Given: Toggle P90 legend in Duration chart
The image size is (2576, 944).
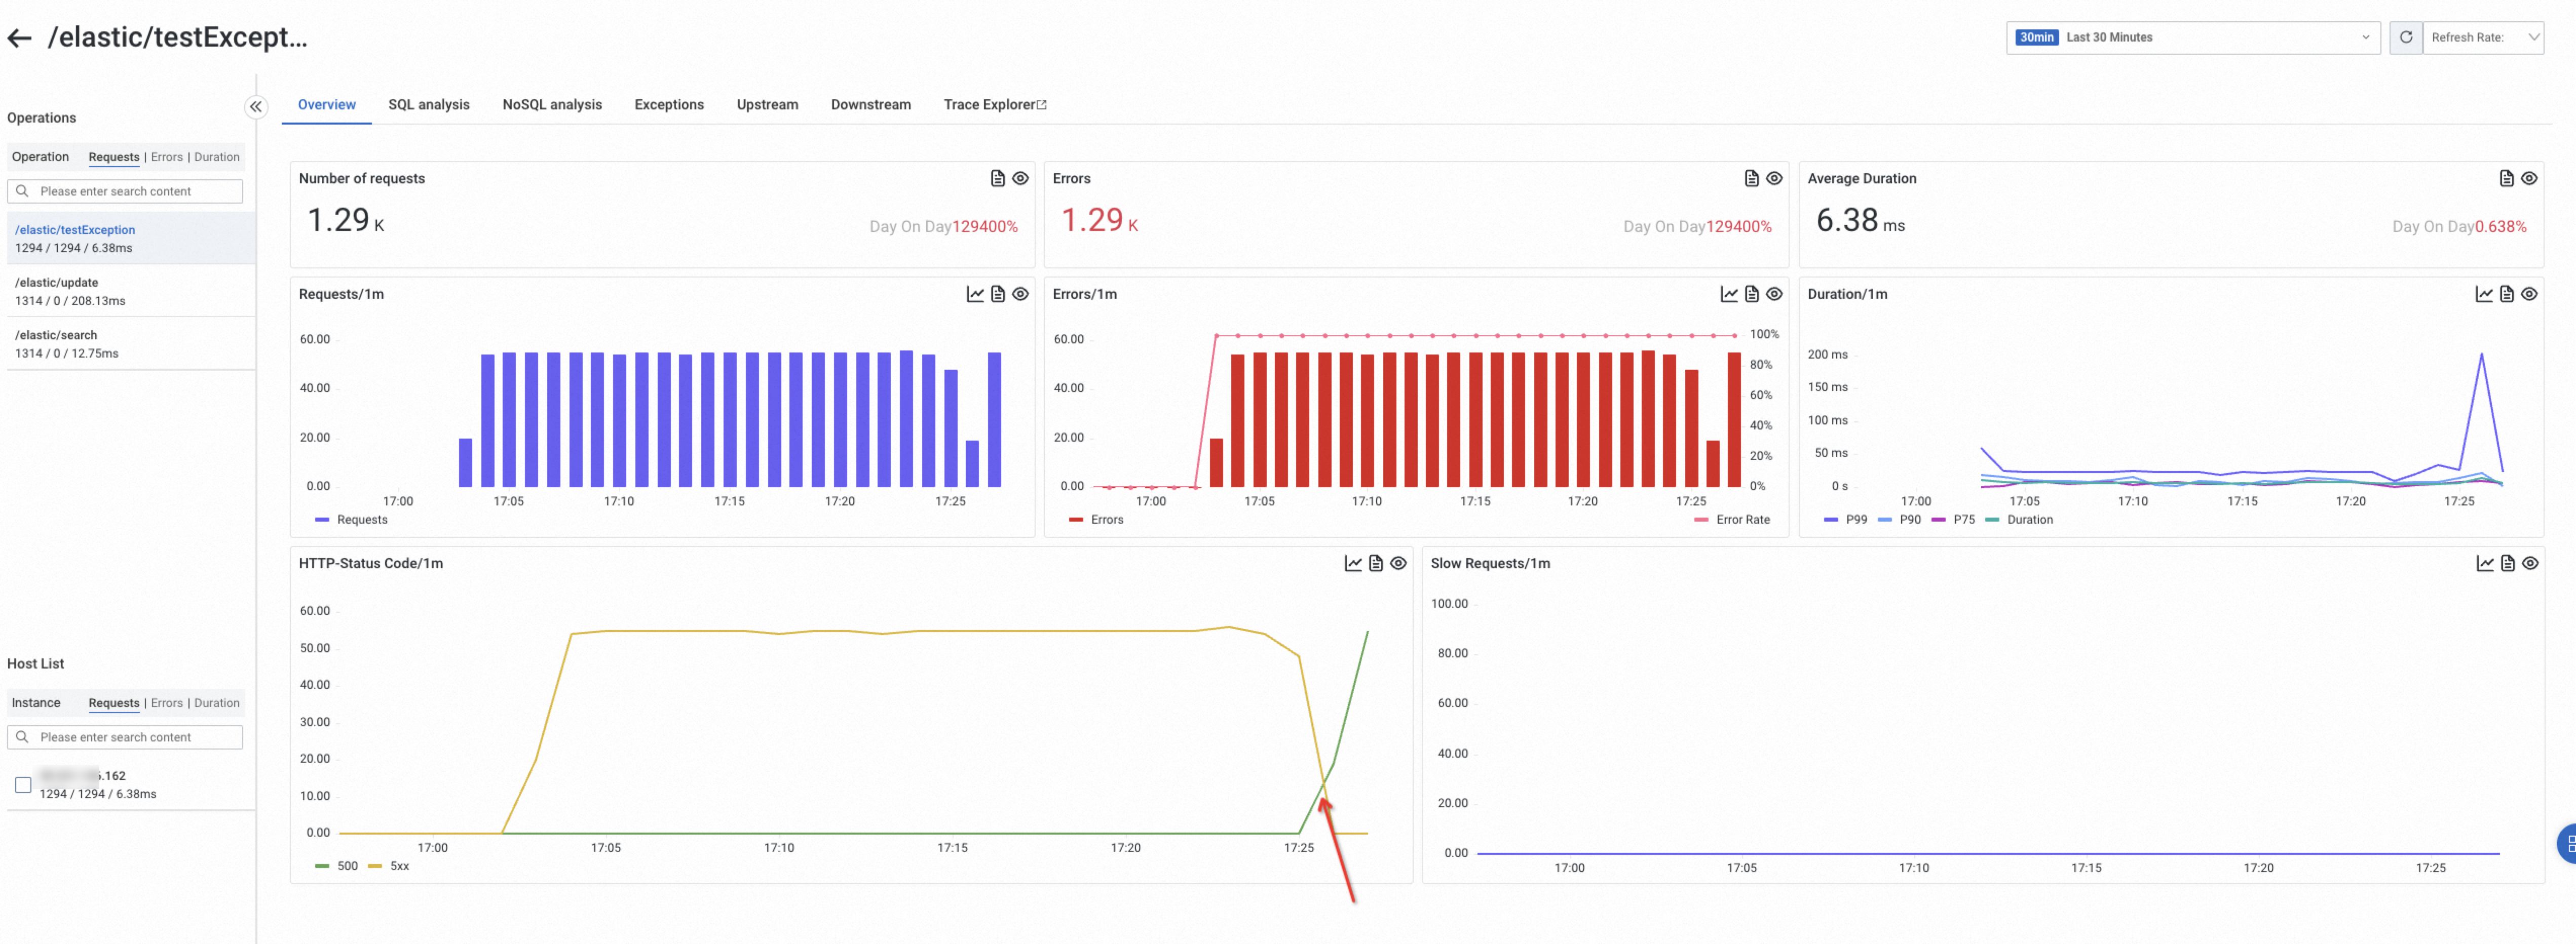Looking at the screenshot, I should click(1900, 519).
